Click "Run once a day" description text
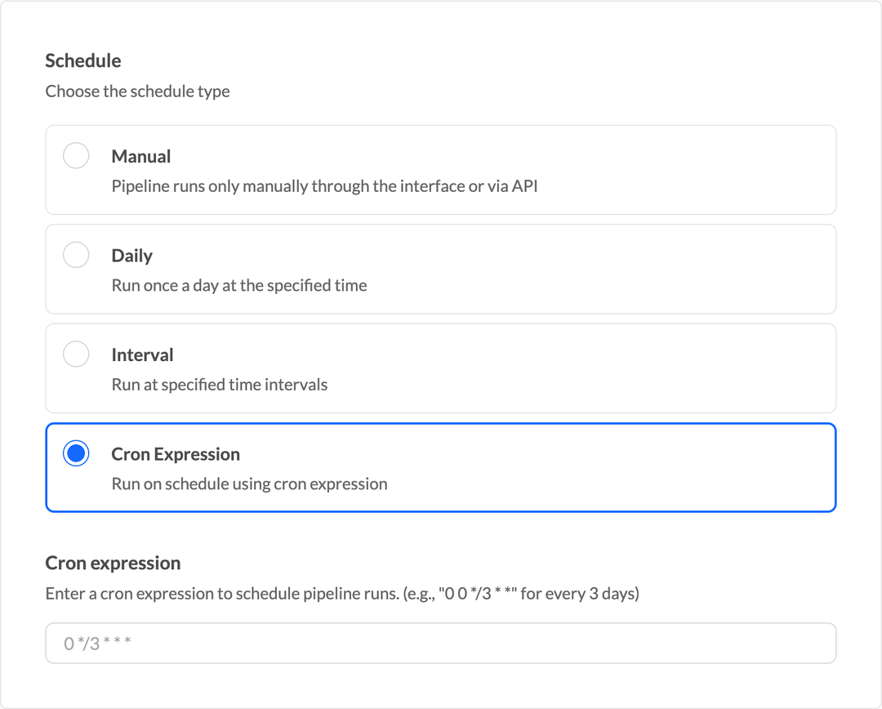Screen dimensions: 882x709 [239, 286]
